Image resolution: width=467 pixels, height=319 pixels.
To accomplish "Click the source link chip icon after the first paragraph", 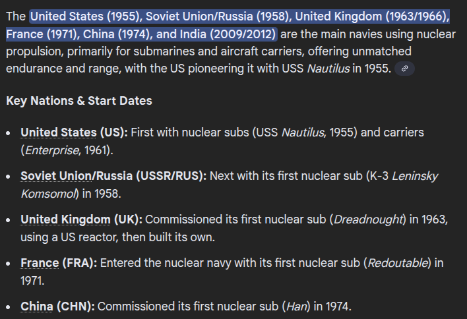I will point(404,69).
